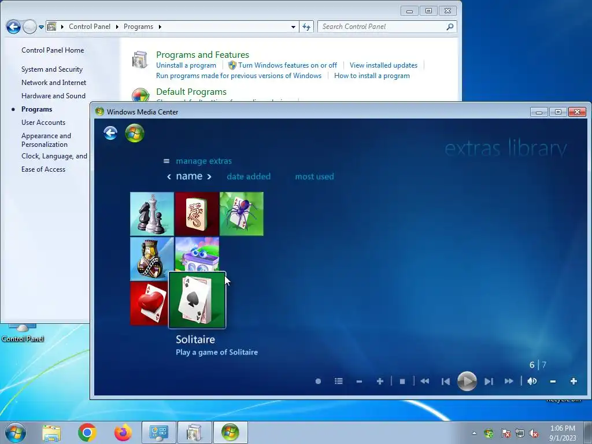This screenshot has height=444, width=592.
Task: Open Default Programs heading
Action: pyautogui.click(x=191, y=92)
